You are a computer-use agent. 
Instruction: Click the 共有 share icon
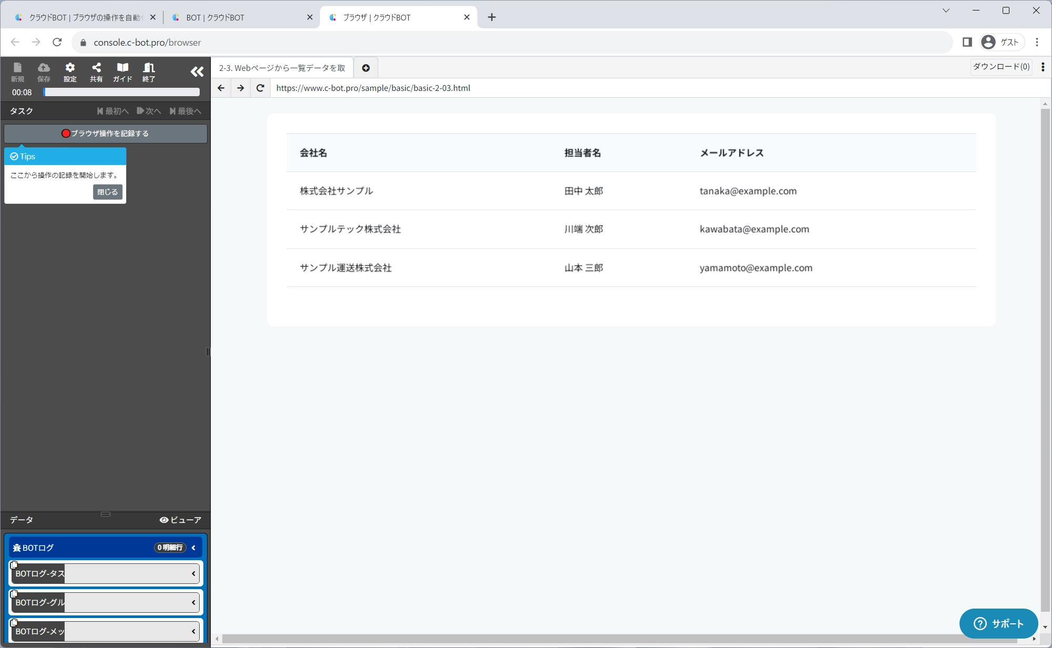coord(96,72)
